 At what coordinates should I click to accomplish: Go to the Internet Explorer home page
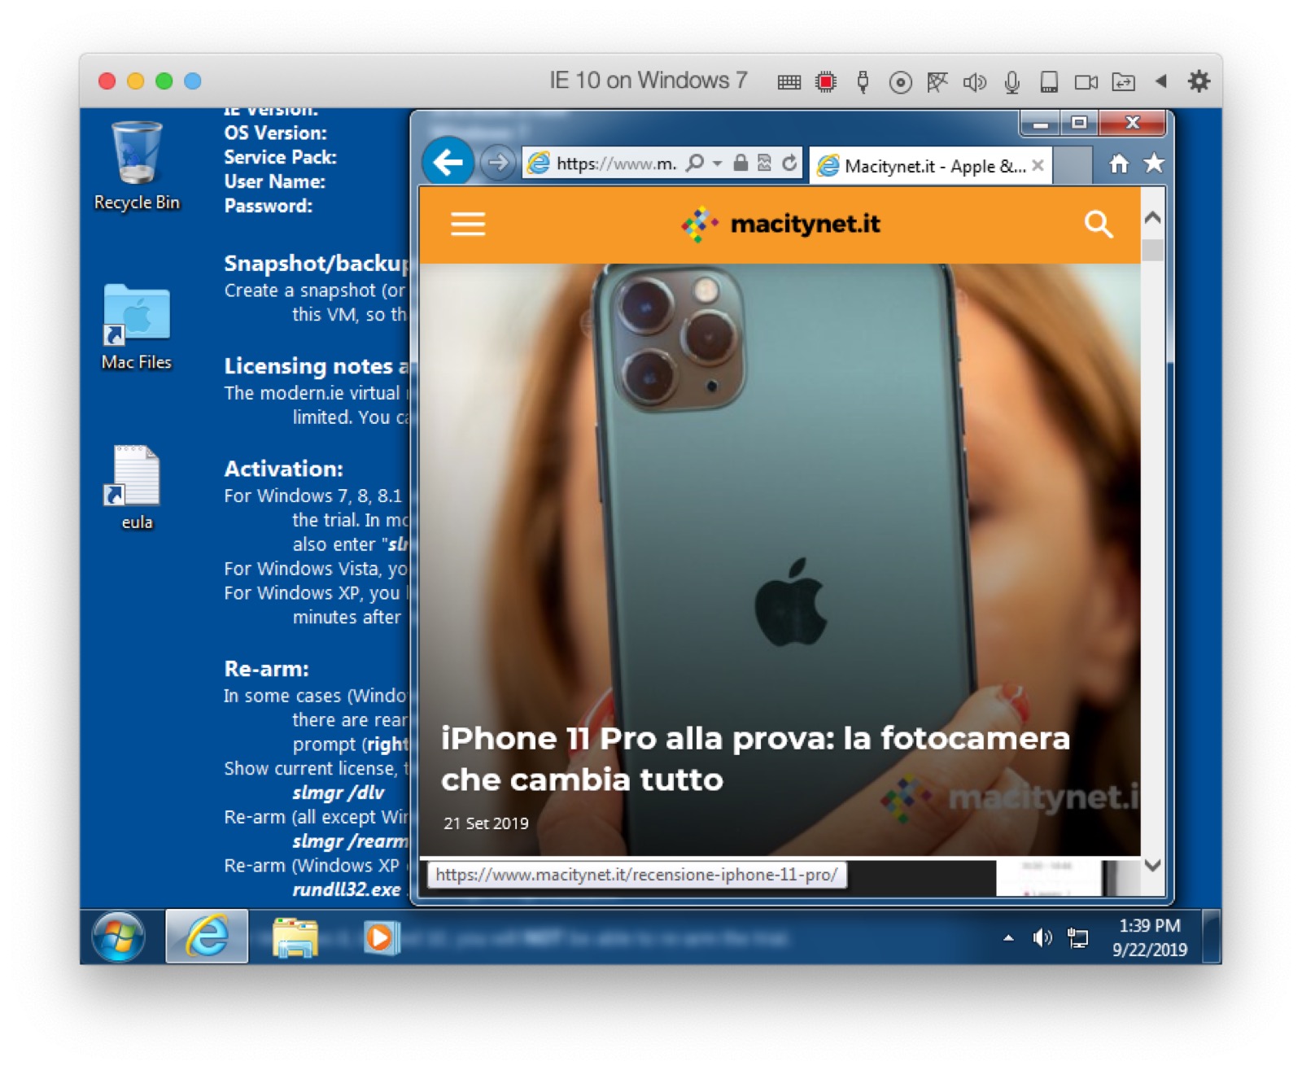click(x=1120, y=164)
